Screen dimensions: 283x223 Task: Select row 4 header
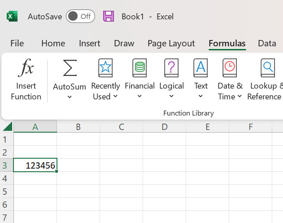6,178
